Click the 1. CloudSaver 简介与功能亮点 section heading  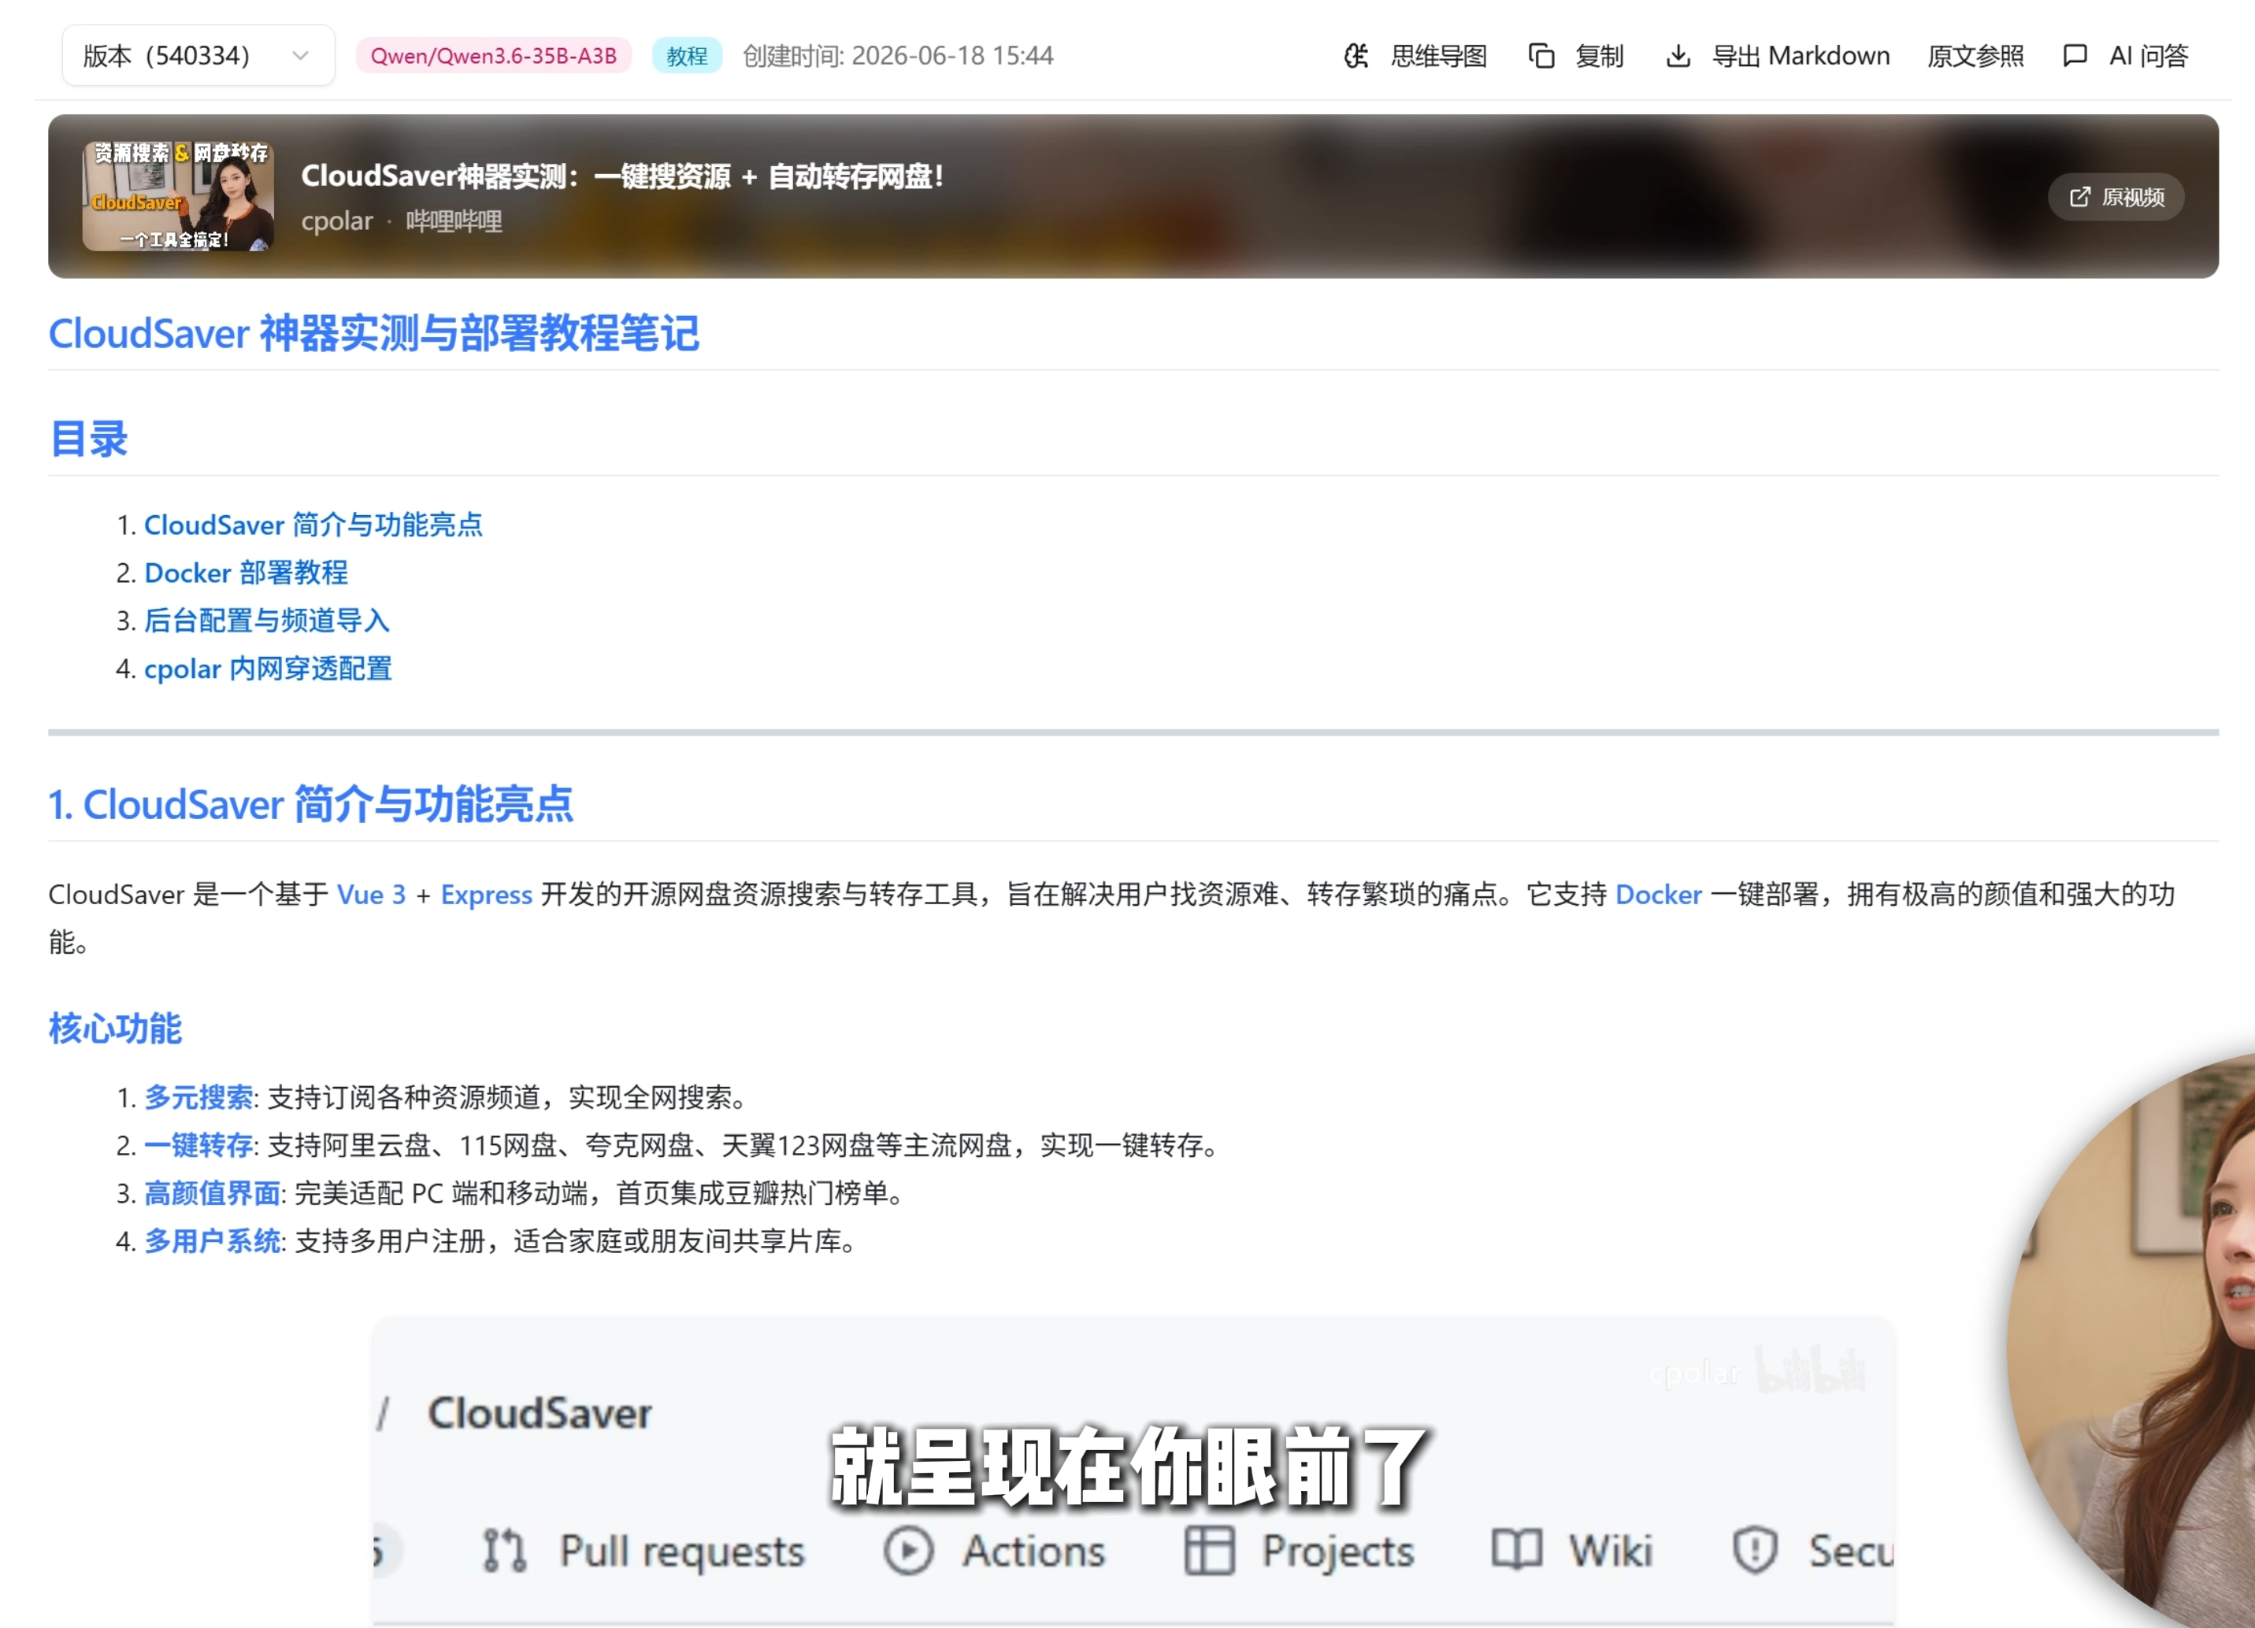(x=310, y=803)
